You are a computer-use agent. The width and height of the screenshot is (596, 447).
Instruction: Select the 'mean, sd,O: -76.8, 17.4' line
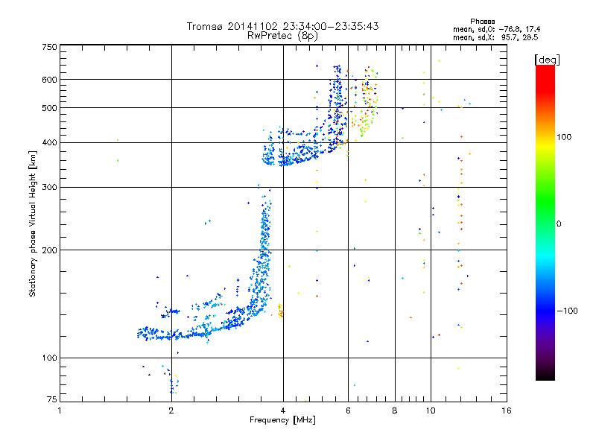tap(496, 29)
